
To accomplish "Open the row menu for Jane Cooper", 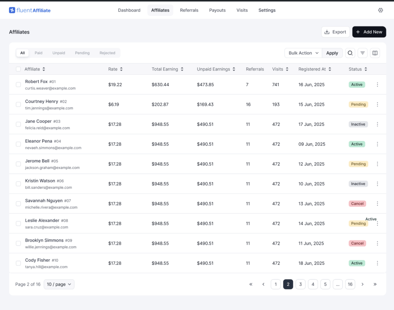I will (x=377, y=124).
